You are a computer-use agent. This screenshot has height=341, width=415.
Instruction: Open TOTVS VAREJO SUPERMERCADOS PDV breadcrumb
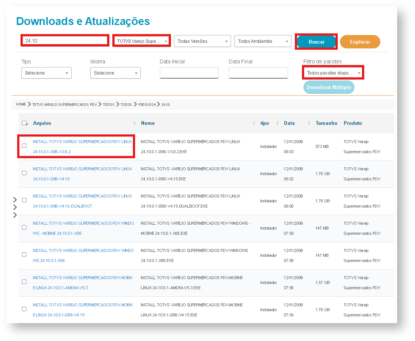click(x=65, y=104)
